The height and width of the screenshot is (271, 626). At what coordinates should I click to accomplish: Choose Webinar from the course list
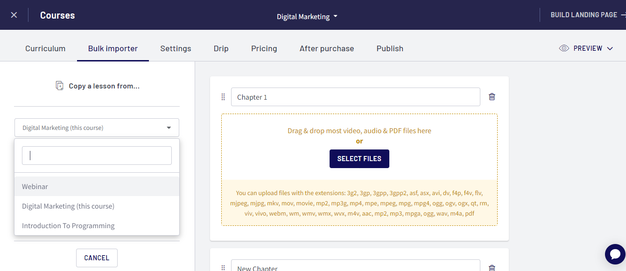point(97,186)
